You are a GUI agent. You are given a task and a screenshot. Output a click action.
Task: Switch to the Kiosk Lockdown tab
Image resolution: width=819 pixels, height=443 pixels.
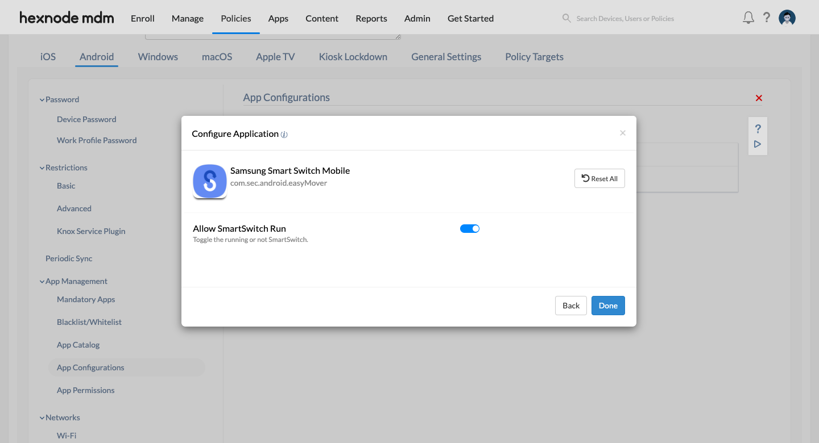pos(353,57)
